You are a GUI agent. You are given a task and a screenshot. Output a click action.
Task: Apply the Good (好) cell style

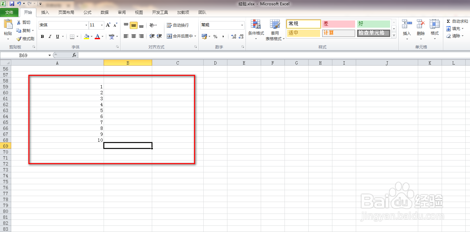373,24
